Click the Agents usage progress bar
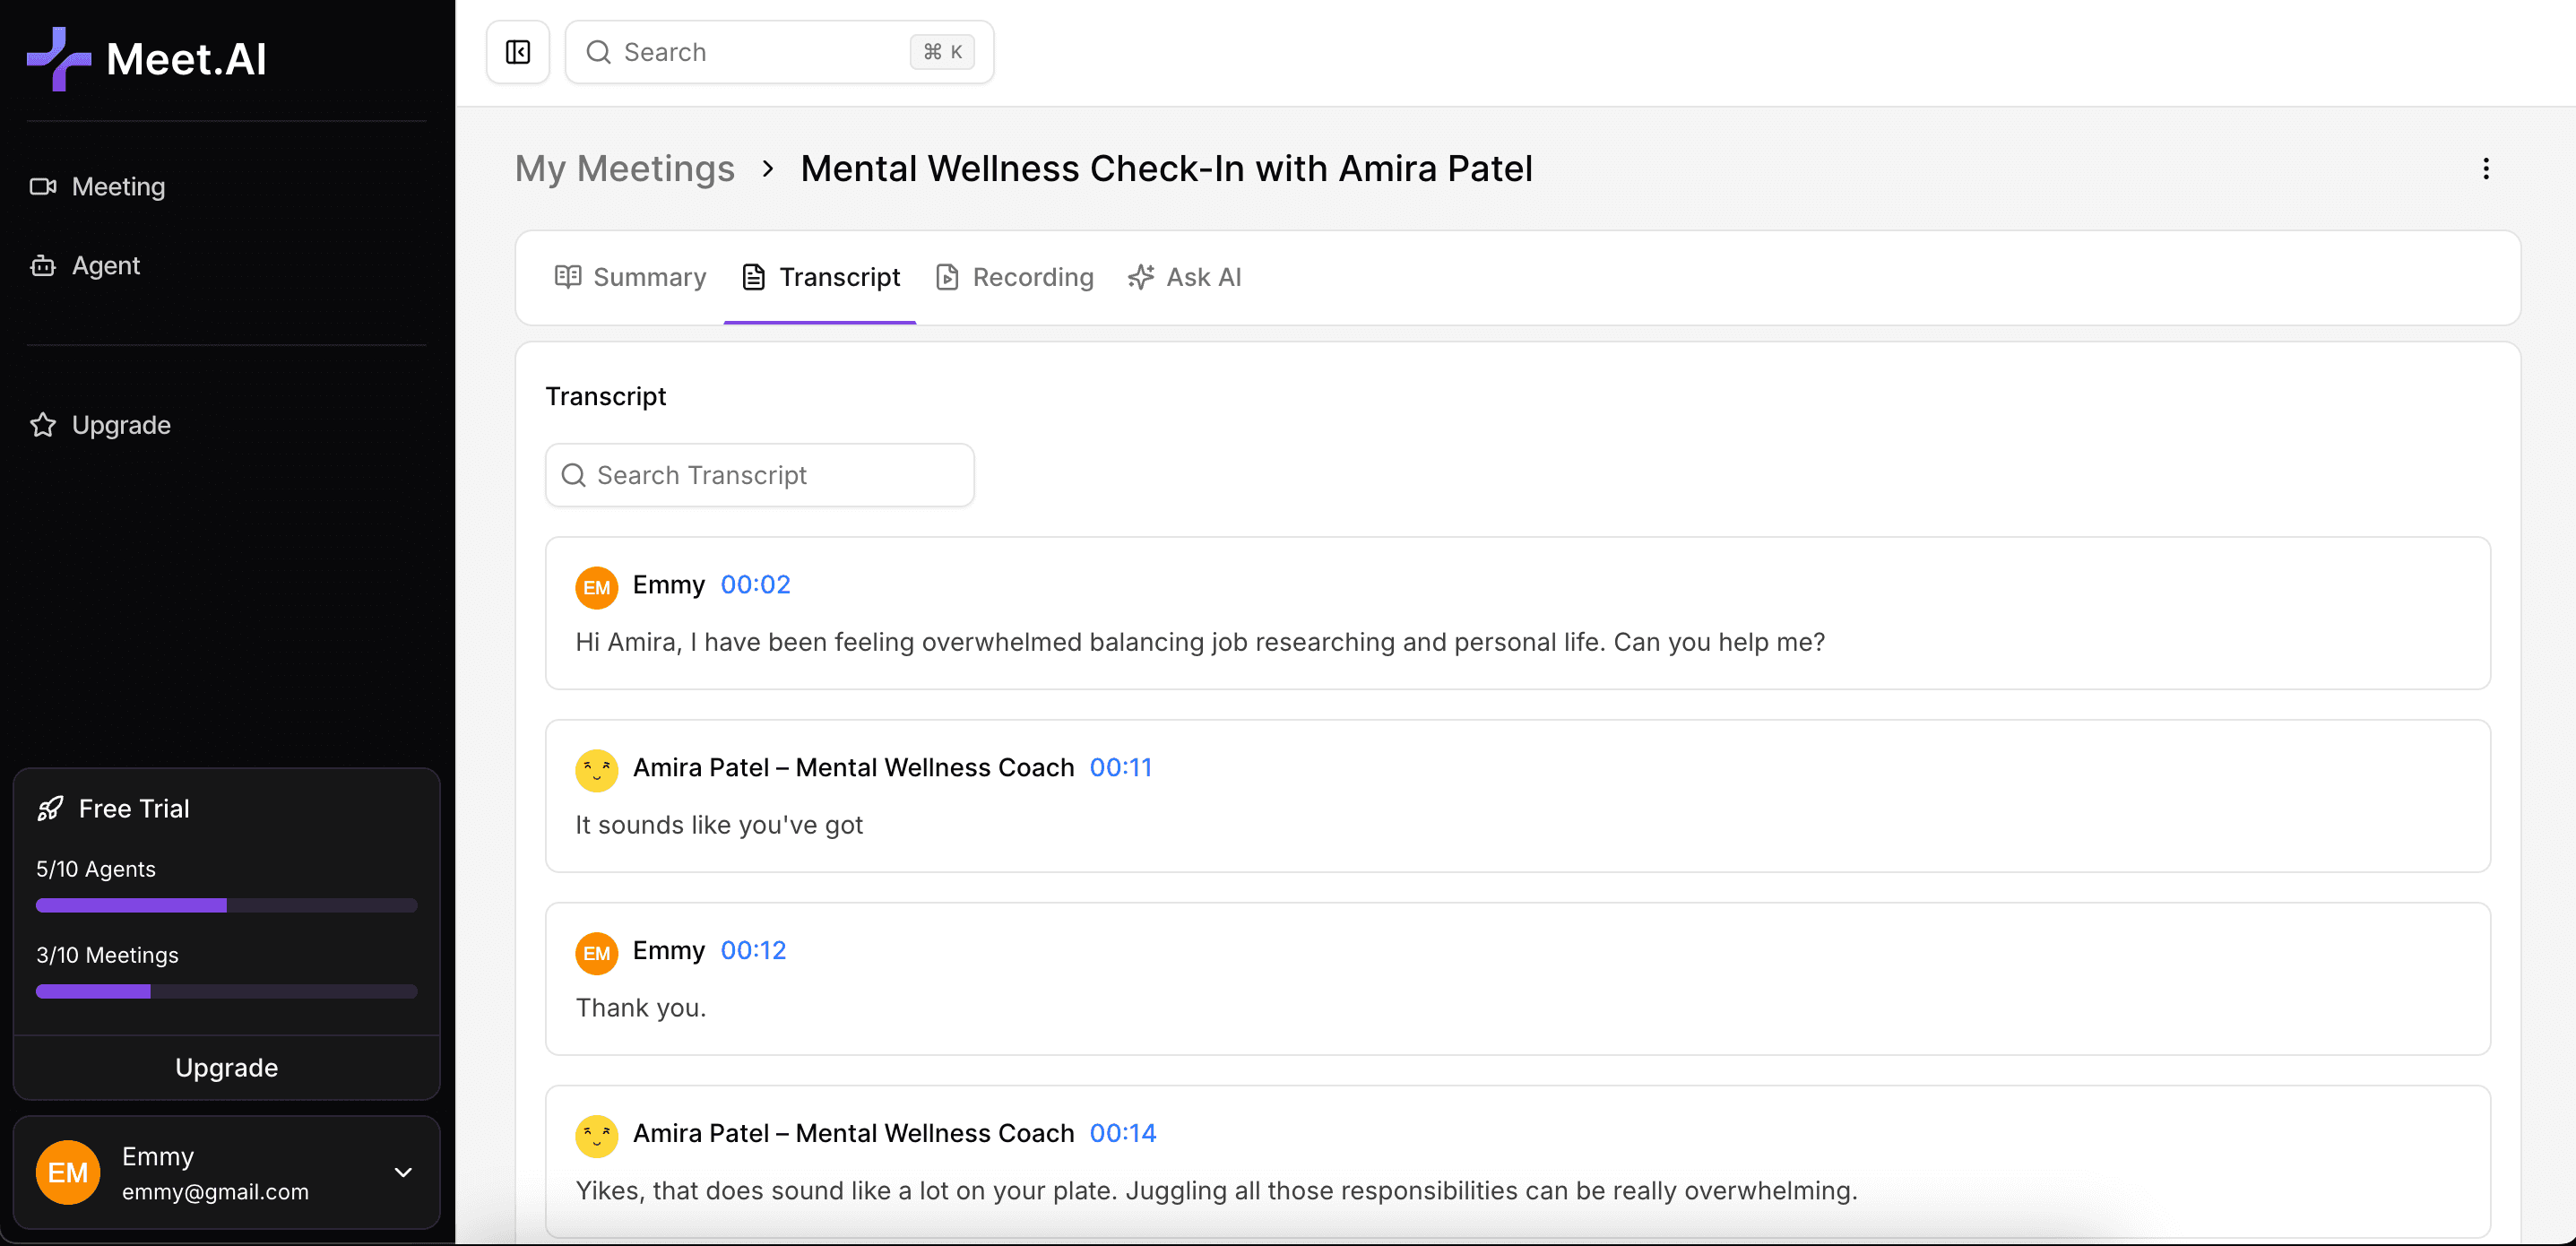 point(226,905)
